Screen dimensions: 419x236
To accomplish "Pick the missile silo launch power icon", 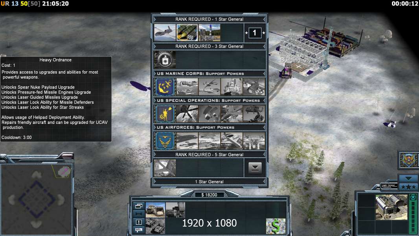I will (x=209, y=33).
